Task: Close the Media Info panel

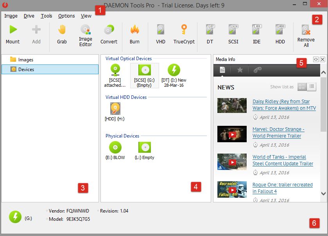Action: tap(323, 59)
